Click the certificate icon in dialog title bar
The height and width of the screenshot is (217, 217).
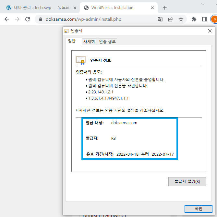pyautogui.click(x=66, y=31)
